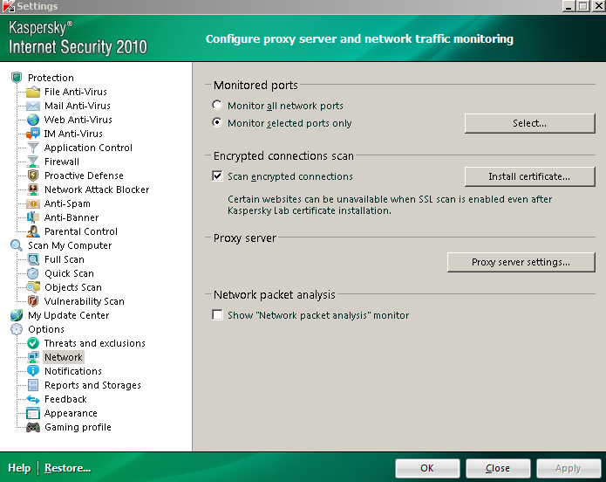Enable Show Network packet analysis monitor checkbox
Image resolution: width=606 pixels, height=482 pixels.
[x=217, y=314]
